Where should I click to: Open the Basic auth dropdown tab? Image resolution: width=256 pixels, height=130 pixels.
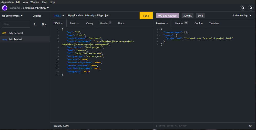click(75, 23)
